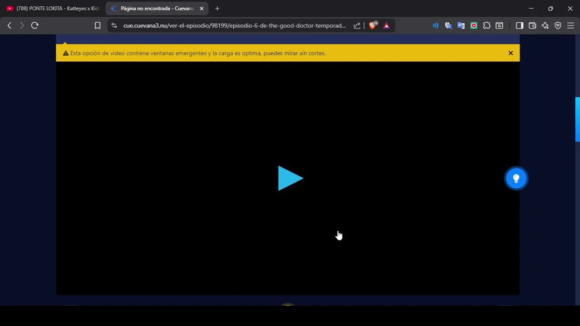Open the Extensions puzzle menu
Screen dimensions: 580x326
point(487,26)
